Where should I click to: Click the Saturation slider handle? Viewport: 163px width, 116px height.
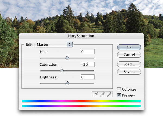(x=62, y=70)
